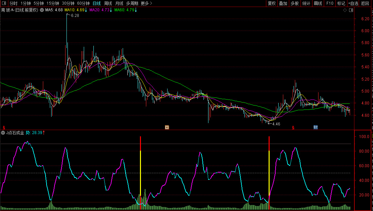Click the second red-yellow signal bar
The image size is (373, 211).
click(x=269, y=166)
